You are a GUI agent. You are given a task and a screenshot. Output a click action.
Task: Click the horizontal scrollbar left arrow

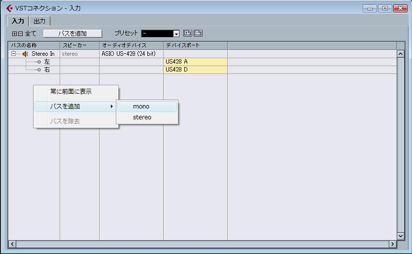12,244
